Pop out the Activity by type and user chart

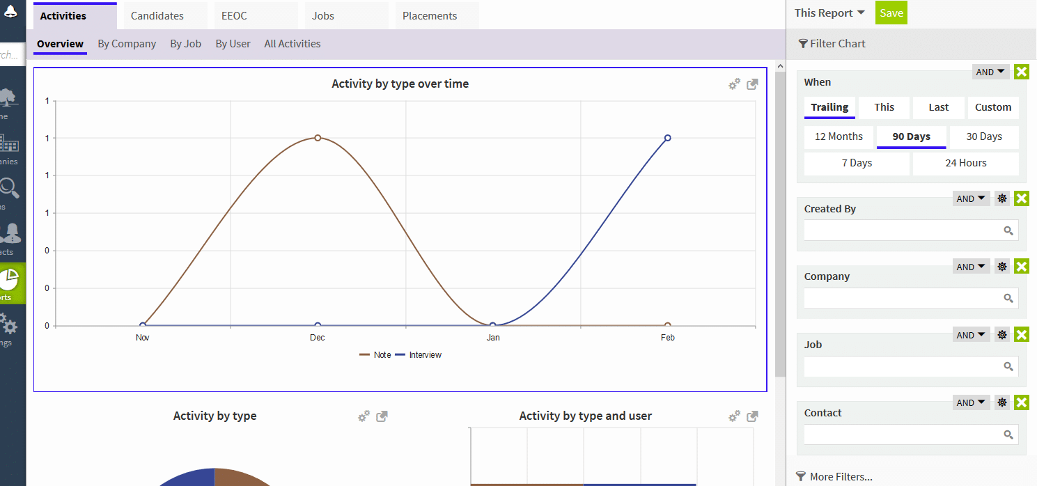(x=752, y=416)
